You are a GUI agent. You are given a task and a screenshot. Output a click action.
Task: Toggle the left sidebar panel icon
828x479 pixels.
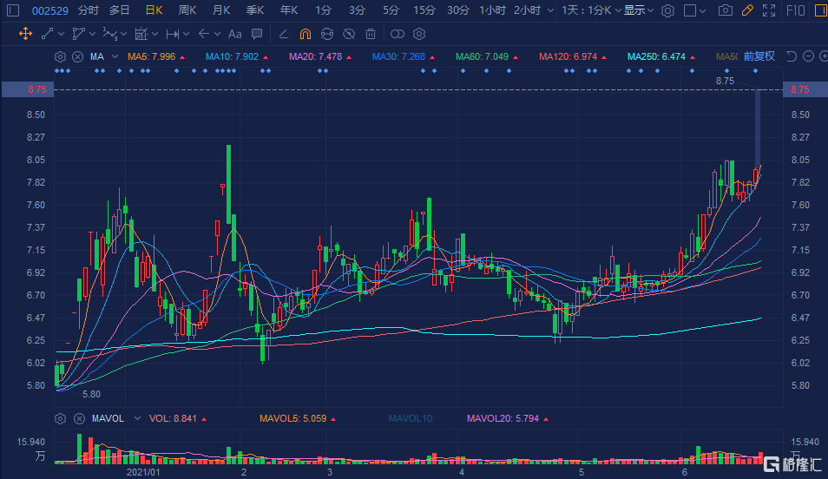[13, 10]
